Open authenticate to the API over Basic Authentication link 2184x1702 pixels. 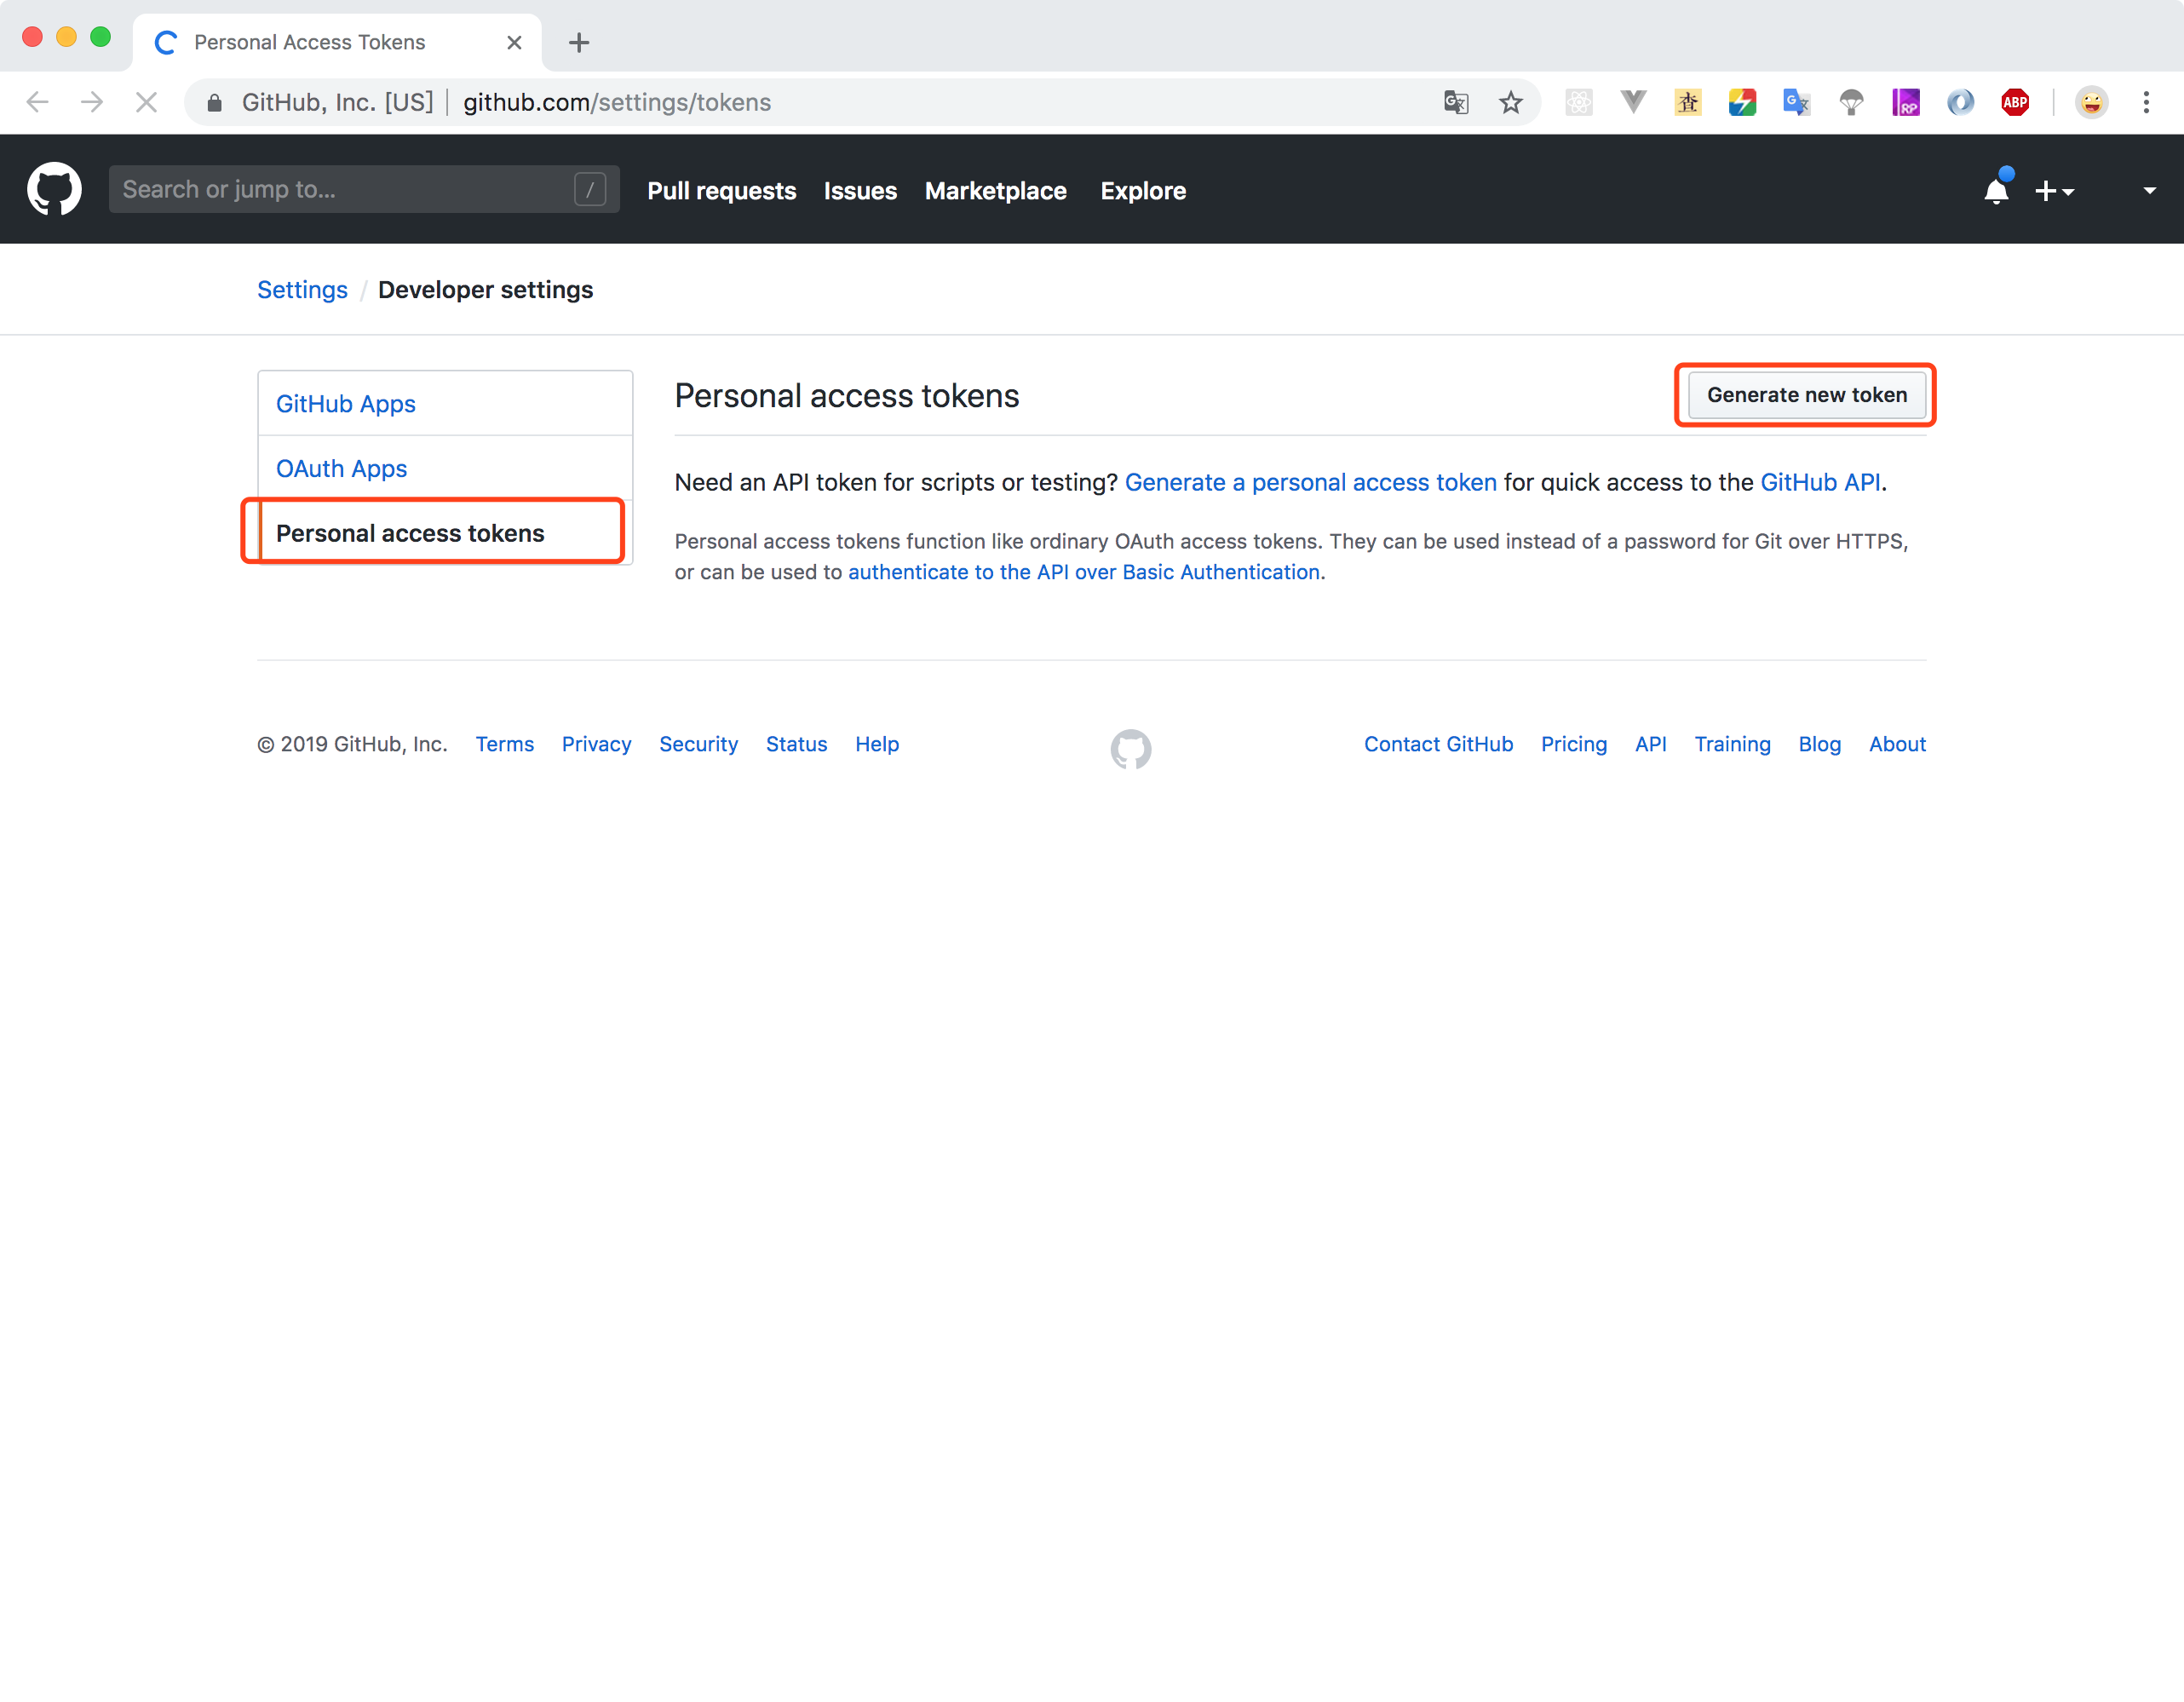pyautogui.click(x=1084, y=572)
